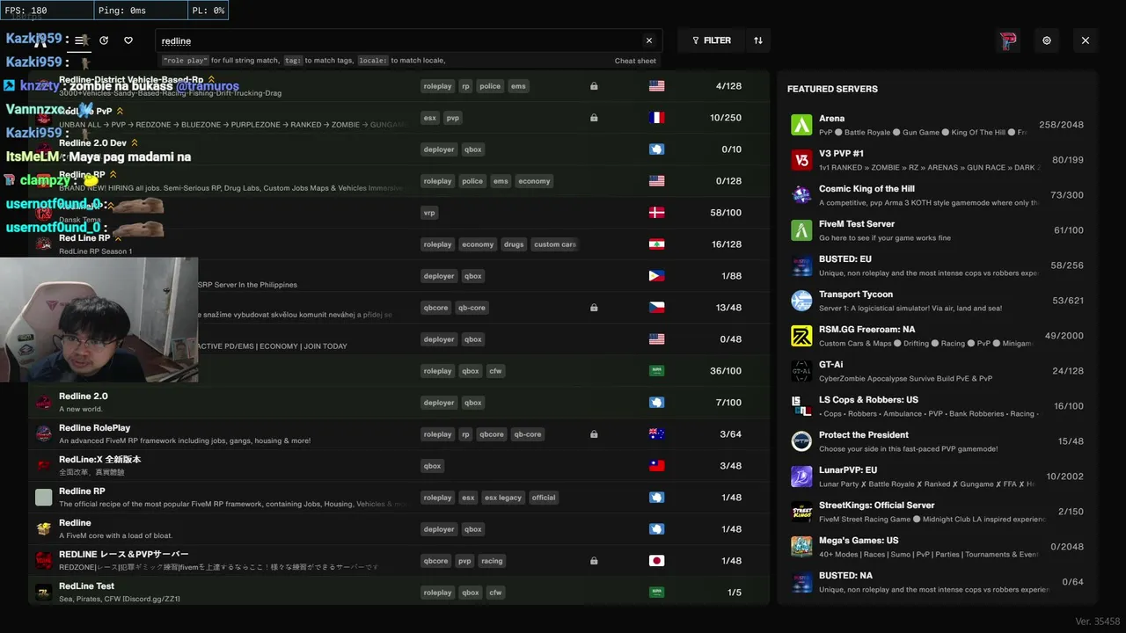Screen dimensions: 1126x633
Task: Open the GT-Ai featured server
Action: coord(939,371)
